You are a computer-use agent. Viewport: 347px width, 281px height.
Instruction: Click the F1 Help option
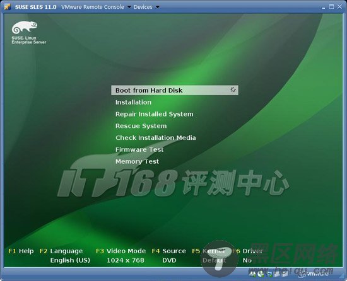coord(21,251)
